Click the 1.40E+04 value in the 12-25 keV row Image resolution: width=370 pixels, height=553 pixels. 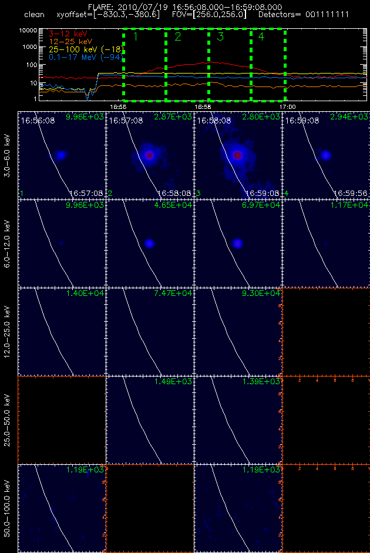point(85,294)
